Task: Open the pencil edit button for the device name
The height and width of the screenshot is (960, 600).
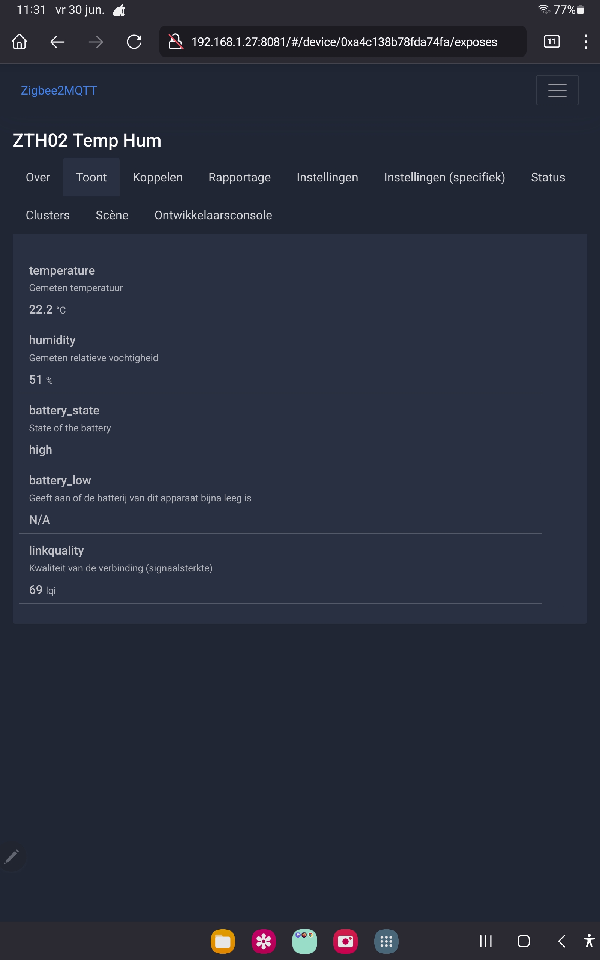Action: [x=13, y=857]
